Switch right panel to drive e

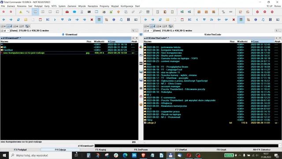click(x=159, y=26)
